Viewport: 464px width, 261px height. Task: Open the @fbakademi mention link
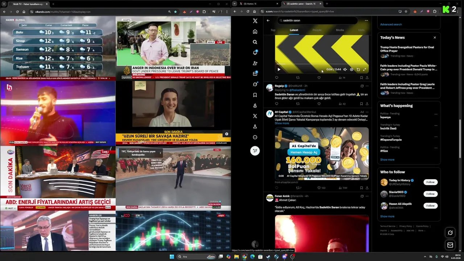pyautogui.click(x=297, y=90)
